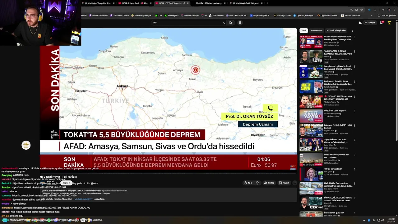Viewport: 398px width, 224px height.
Task: Expand hidden bookmarks chevron
Action: coord(371,16)
